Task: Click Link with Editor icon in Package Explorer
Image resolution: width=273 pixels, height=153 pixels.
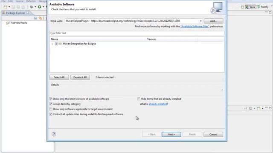Action: (41, 18)
